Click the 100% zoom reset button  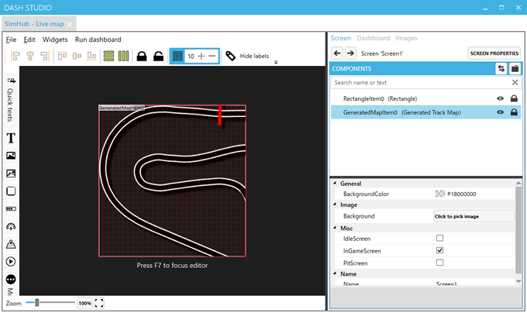(x=84, y=303)
